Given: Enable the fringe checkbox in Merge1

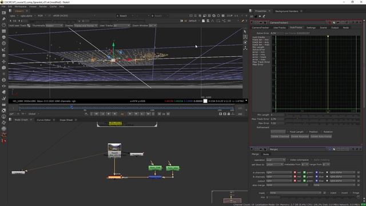Looking at the screenshot, I should (x=351, y=193).
